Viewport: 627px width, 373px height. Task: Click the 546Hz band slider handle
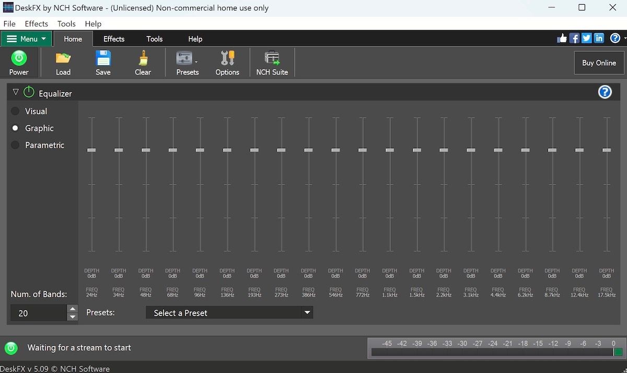335,150
